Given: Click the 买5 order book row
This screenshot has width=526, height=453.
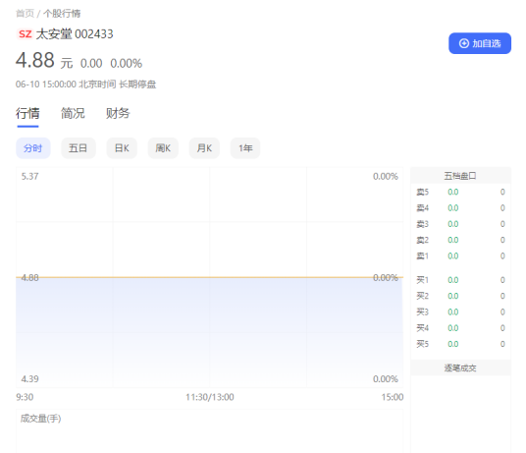Looking at the screenshot, I should (460, 344).
